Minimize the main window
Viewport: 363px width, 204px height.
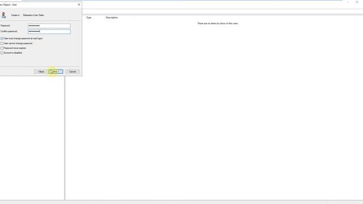pyautogui.click(x=348, y=2)
